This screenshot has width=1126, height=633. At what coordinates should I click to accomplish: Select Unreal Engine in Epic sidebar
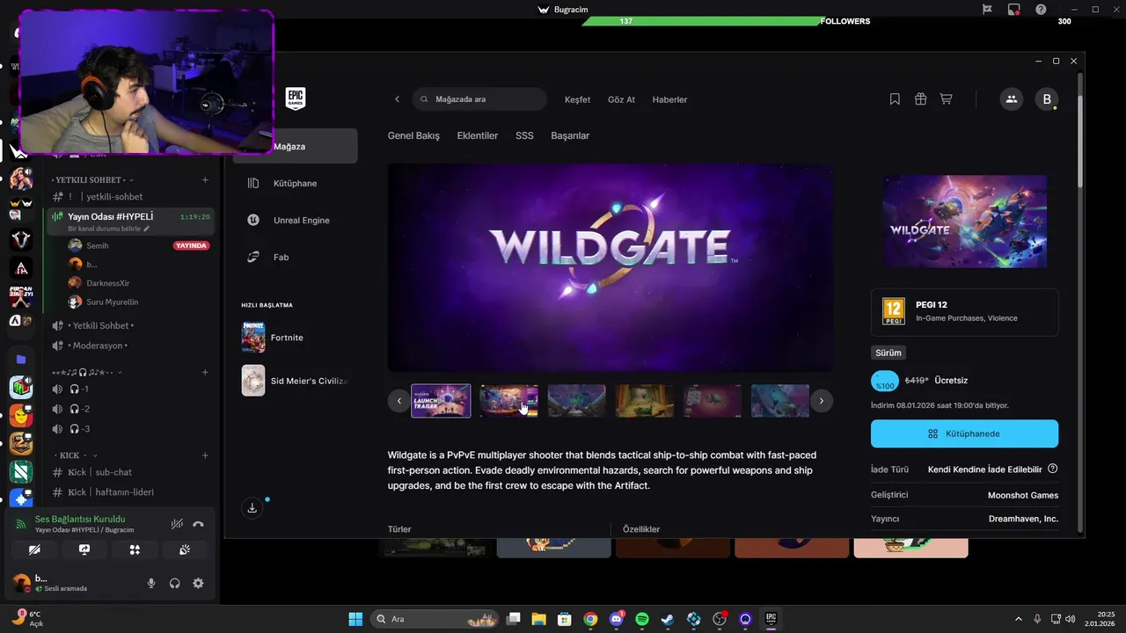click(x=296, y=220)
